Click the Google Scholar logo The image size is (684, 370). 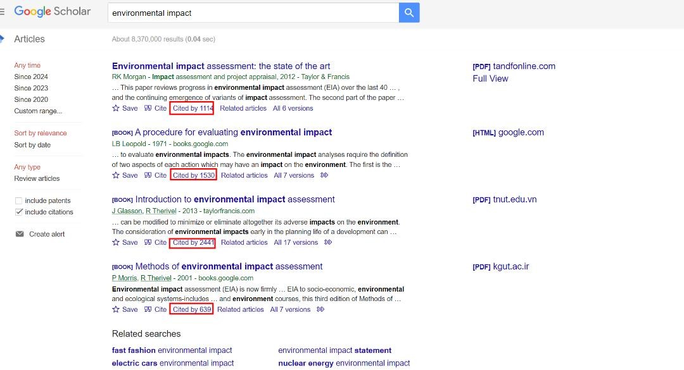[x=53, y=11]
